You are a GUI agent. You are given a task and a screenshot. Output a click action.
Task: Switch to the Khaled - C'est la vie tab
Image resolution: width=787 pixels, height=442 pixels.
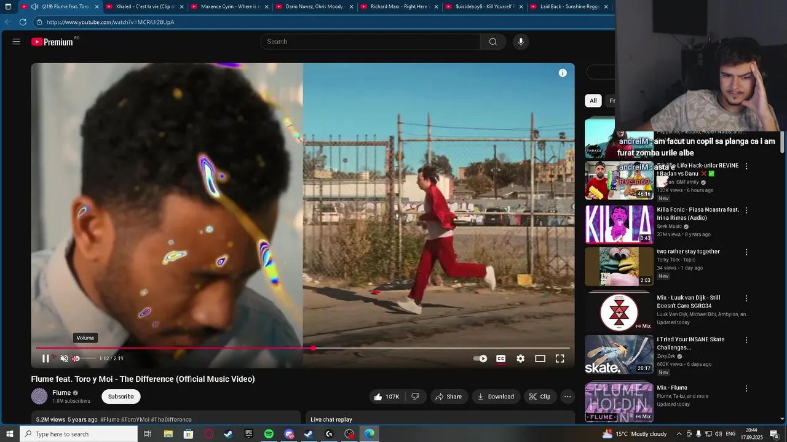[146, 7]
